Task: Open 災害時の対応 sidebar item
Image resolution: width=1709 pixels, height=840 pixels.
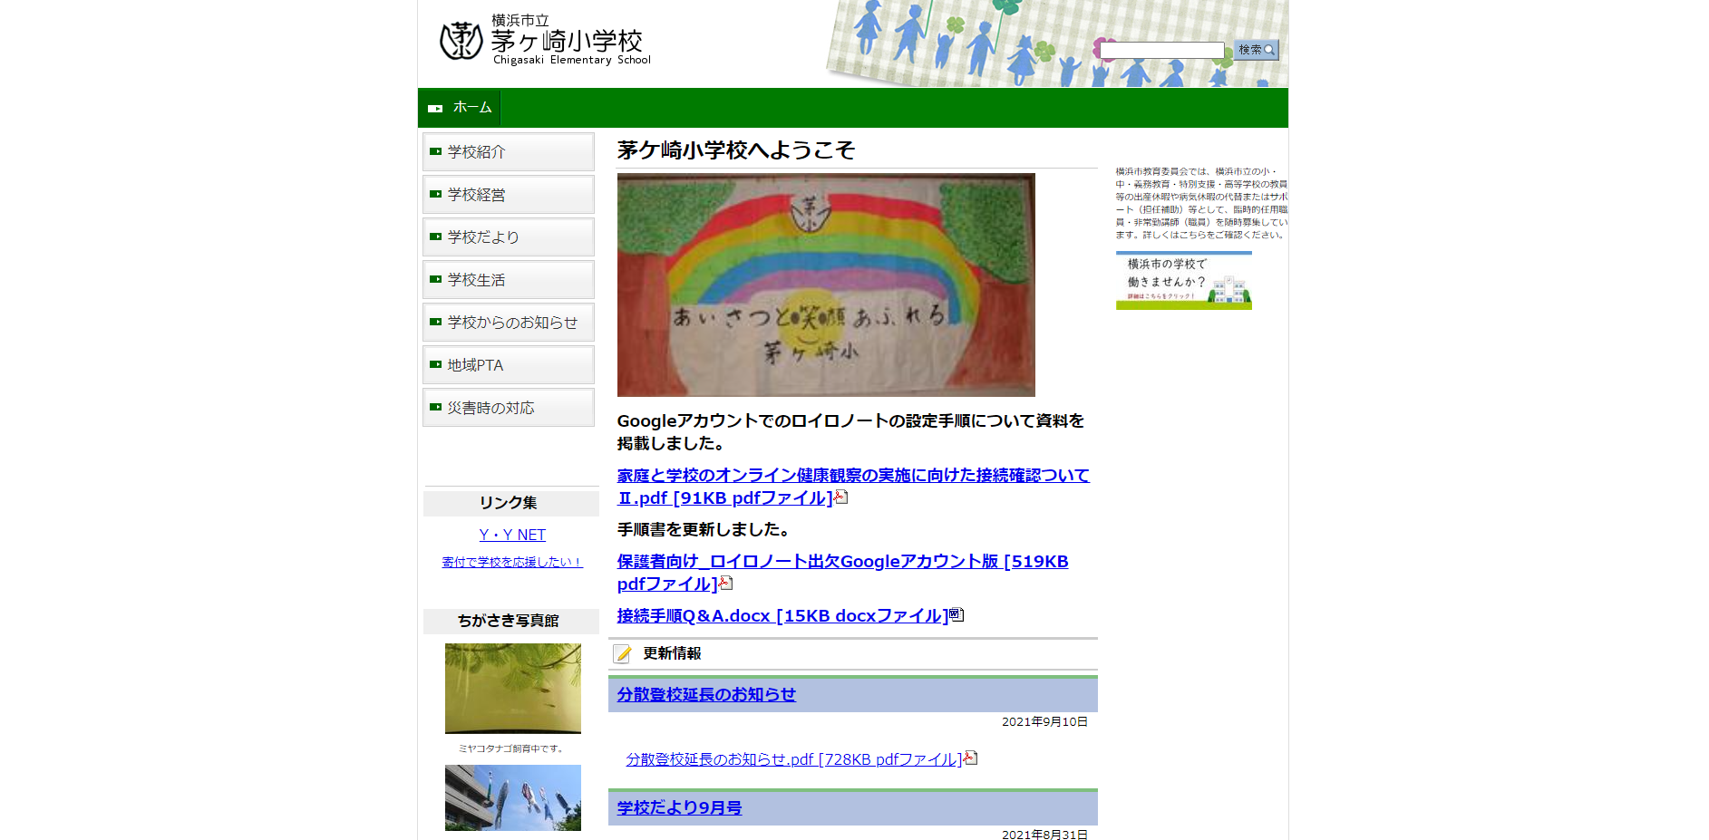Action: [508, 408]
